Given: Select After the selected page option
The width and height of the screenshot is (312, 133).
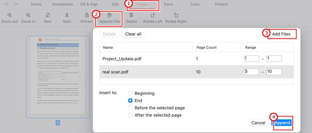Looking at the screenshot, I should (130, 115).
